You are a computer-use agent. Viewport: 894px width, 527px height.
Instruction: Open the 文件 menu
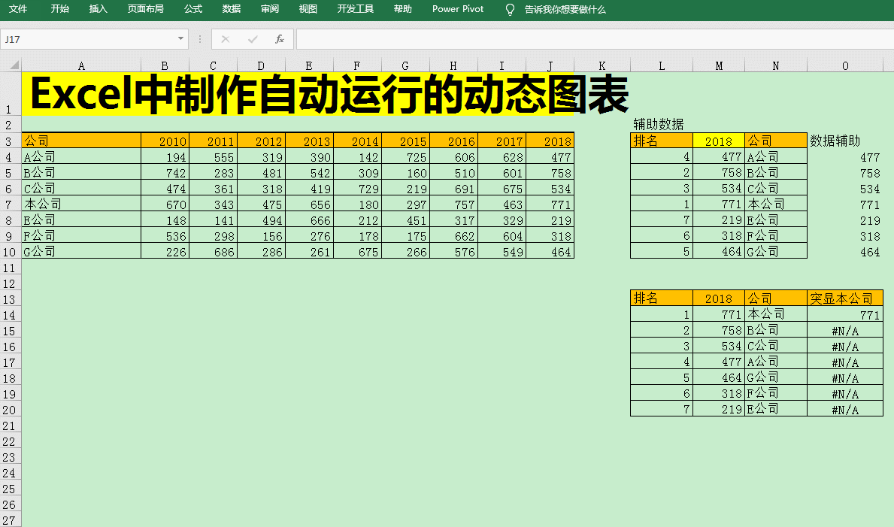point(18,10)
